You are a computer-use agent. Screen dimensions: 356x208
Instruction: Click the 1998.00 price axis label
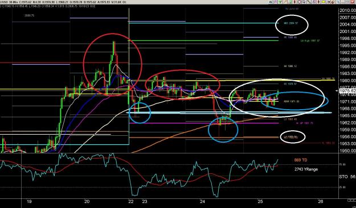click(347, 38)
